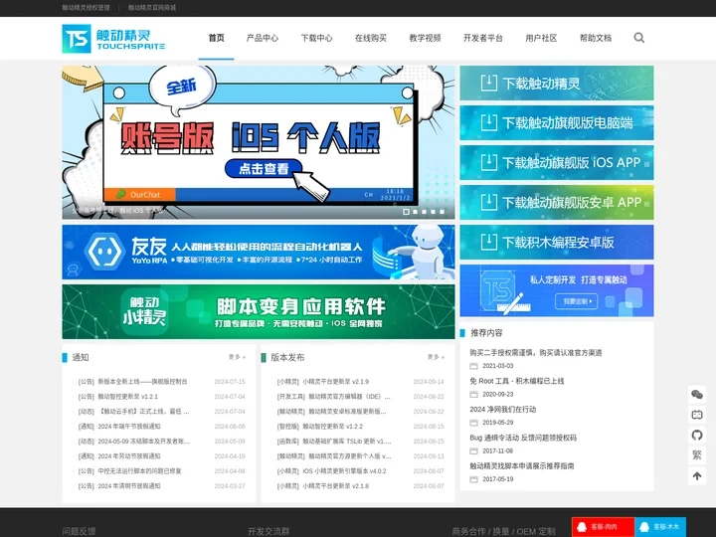Click calendar icon beside 2020-09-23
This screenshot has width=716, height=537.
tap(473, 395)
